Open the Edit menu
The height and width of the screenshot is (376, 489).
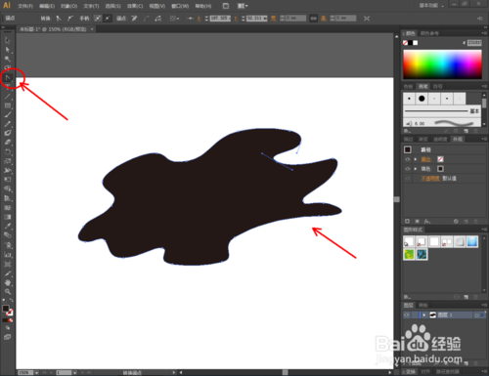pos(47,6)
